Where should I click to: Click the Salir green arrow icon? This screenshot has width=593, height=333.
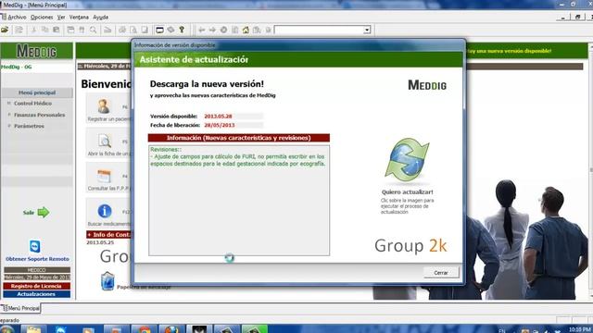tap(44, 212)
